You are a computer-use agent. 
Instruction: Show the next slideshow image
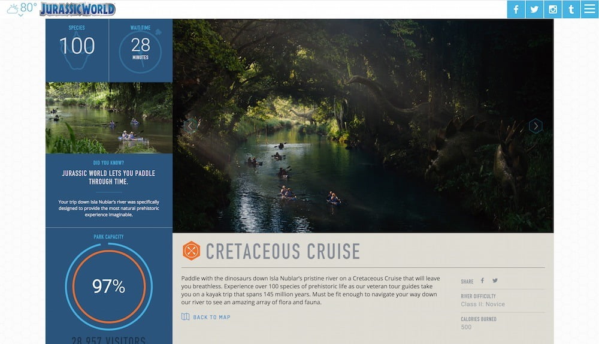point(536,126)
